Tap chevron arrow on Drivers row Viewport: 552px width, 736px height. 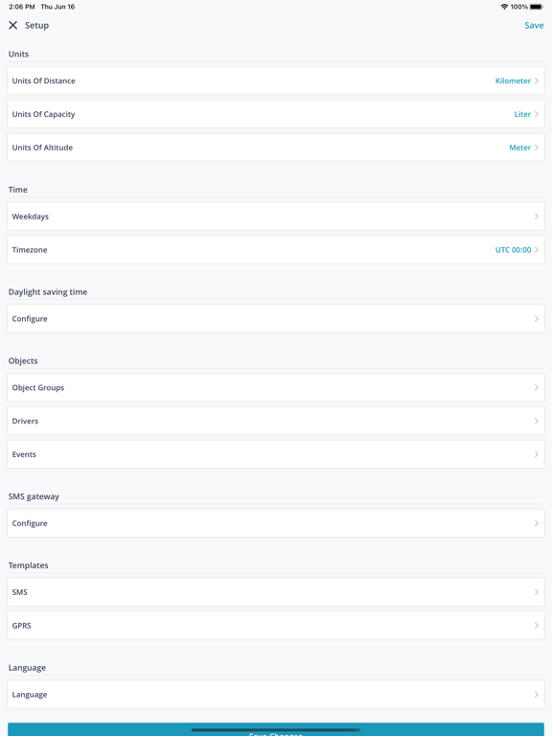click(x=536, y=421)
